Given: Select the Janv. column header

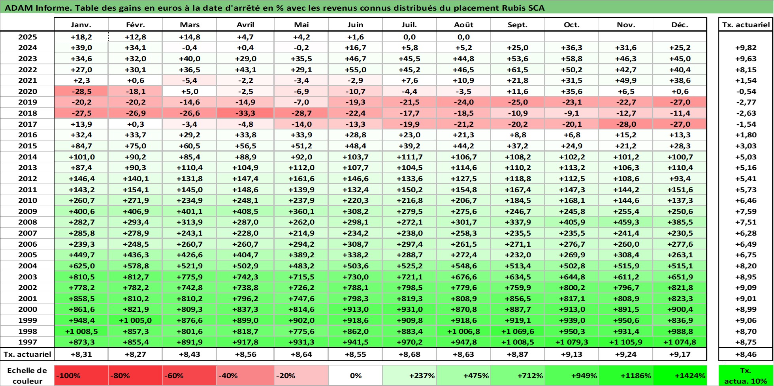Looking at the screenshot, I should tap(81, 24).
